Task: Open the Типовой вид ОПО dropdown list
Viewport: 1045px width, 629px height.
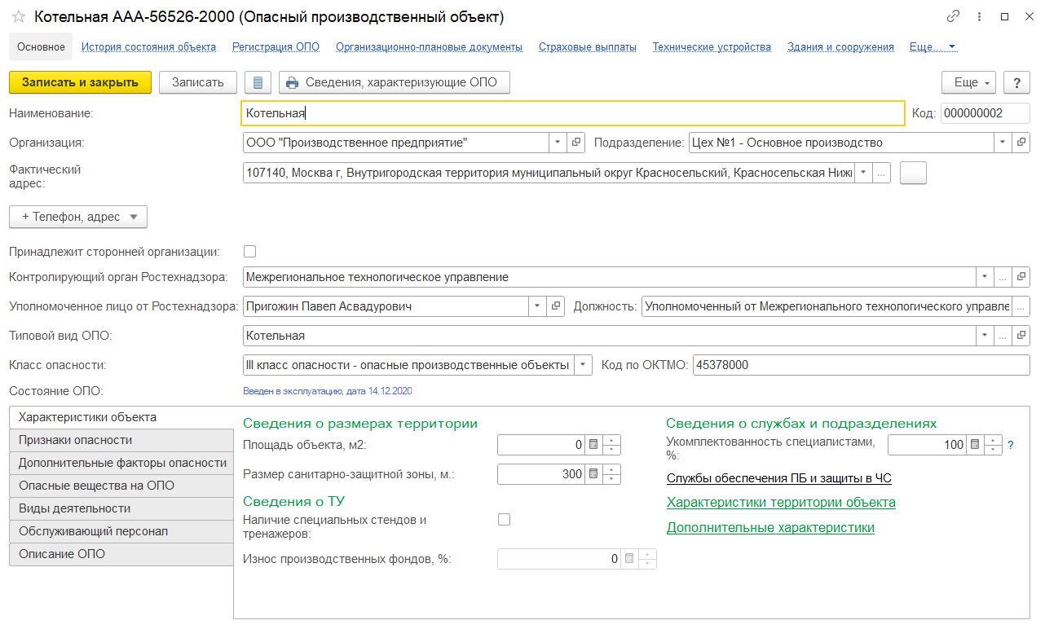Action: pyautogui.click(x=985, y=336)
